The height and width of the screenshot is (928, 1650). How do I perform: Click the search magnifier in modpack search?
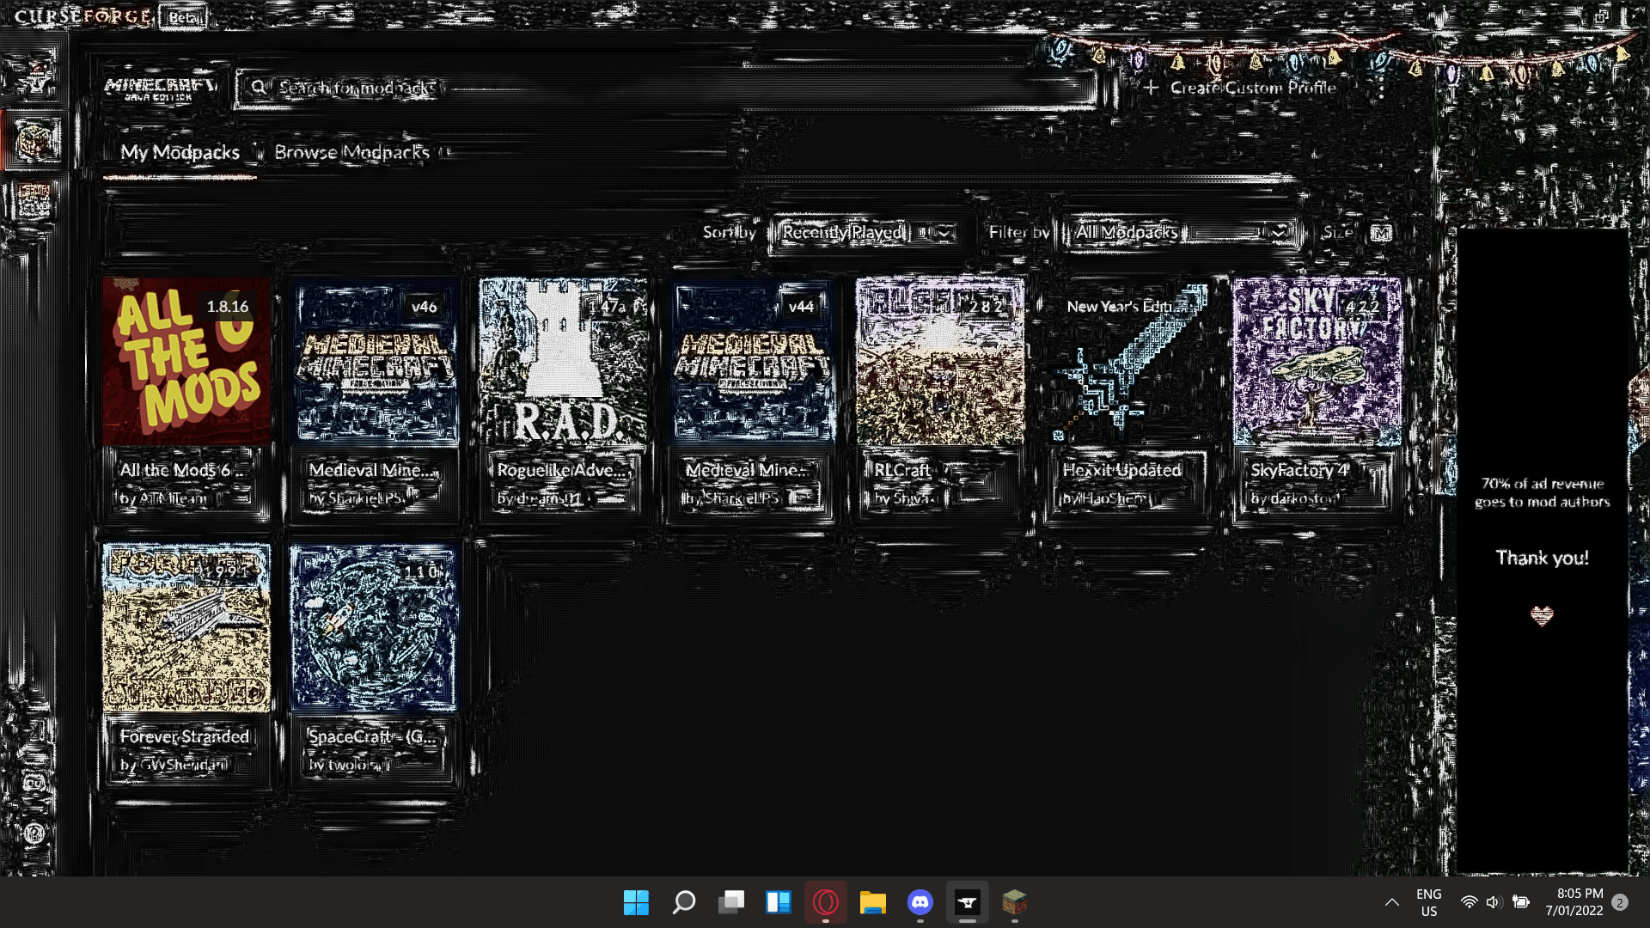click(x=258, y=87)
